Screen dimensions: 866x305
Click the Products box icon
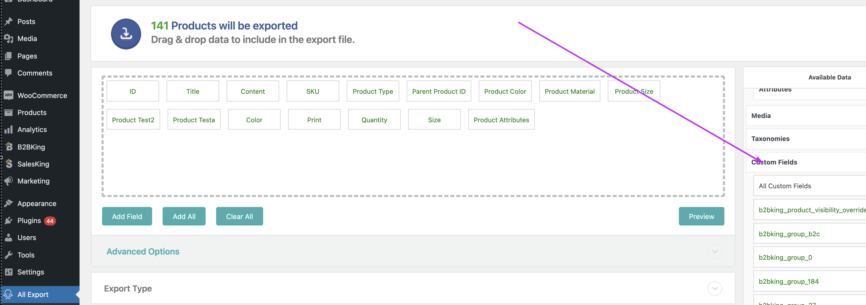[9, 112]
